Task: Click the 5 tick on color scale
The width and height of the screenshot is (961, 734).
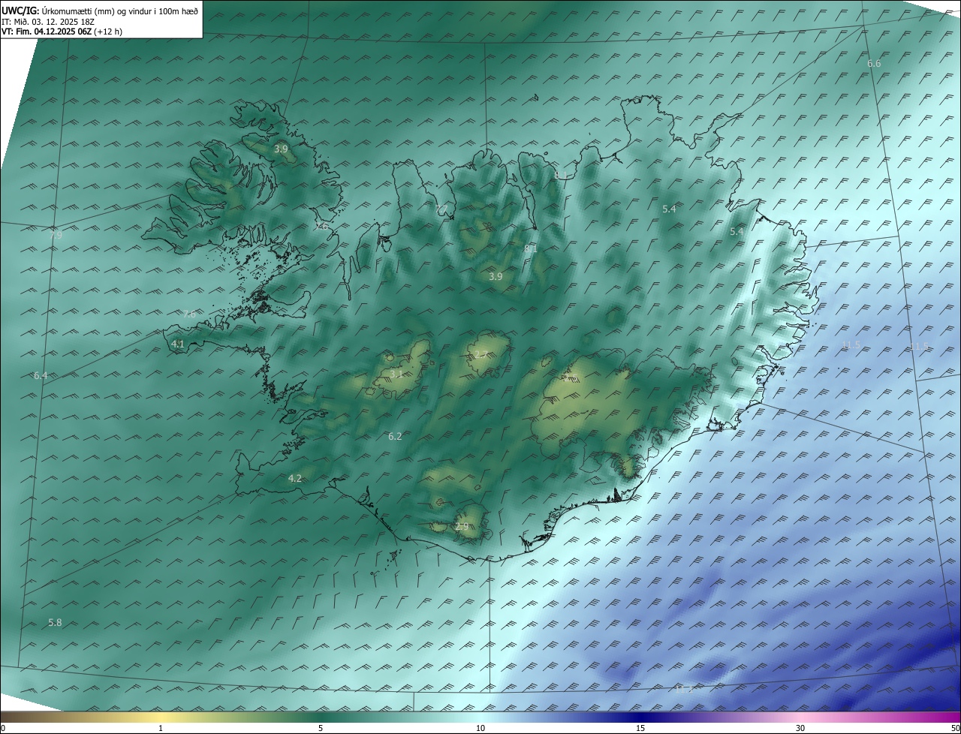Action: pyautogui.click(x=321, y=728)
